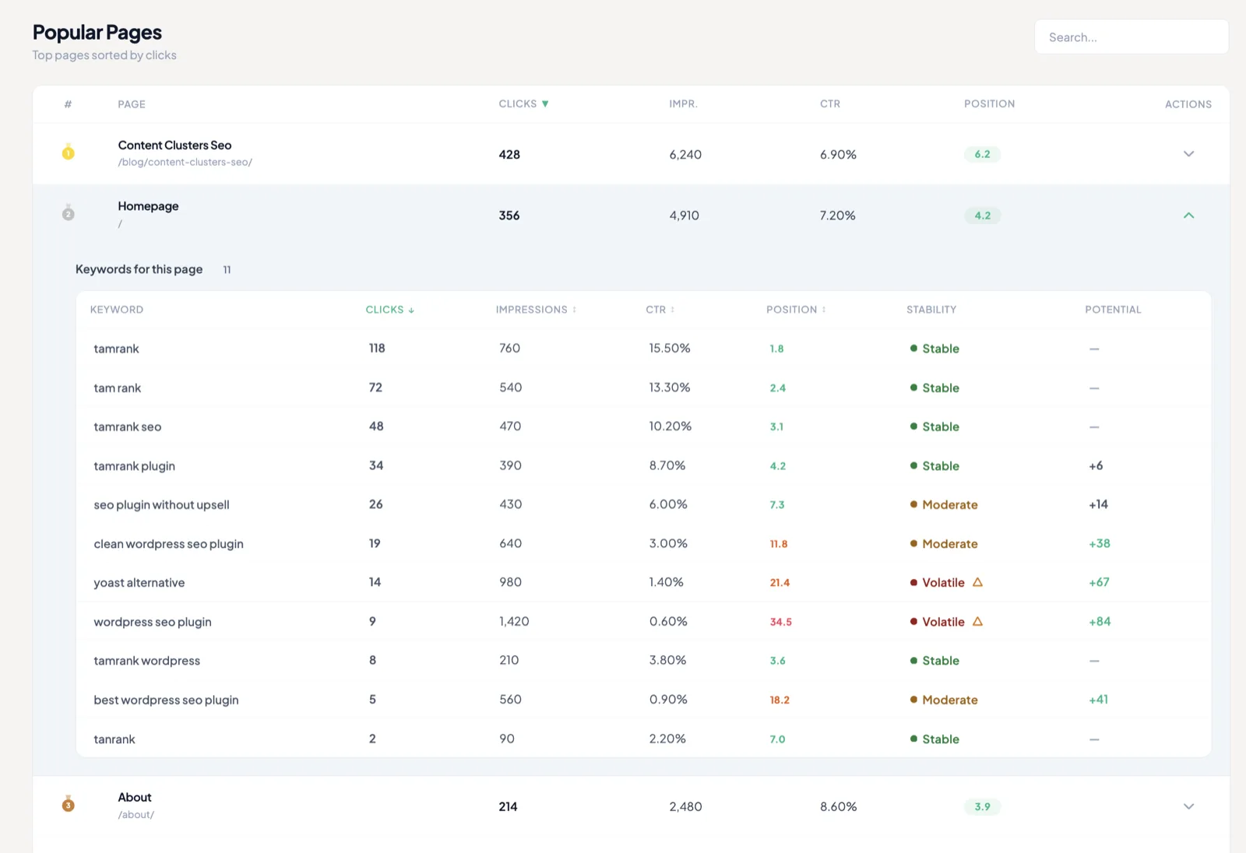
Task: Click the Content Clusters Seo page title
Action: (174, 145)
